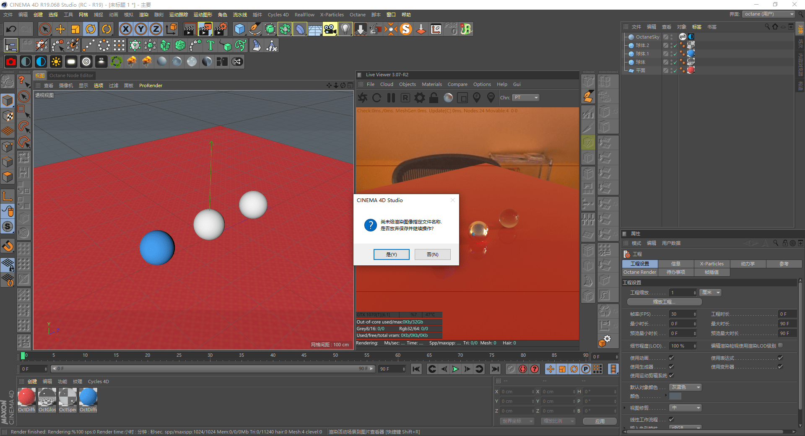Viewport: 805px width, 436px height.
Task: Expand the 厘米 unit dropdown
Action: [x=711, y=293]
